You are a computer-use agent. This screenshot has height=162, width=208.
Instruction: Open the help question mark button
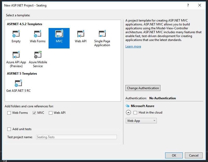188,5
